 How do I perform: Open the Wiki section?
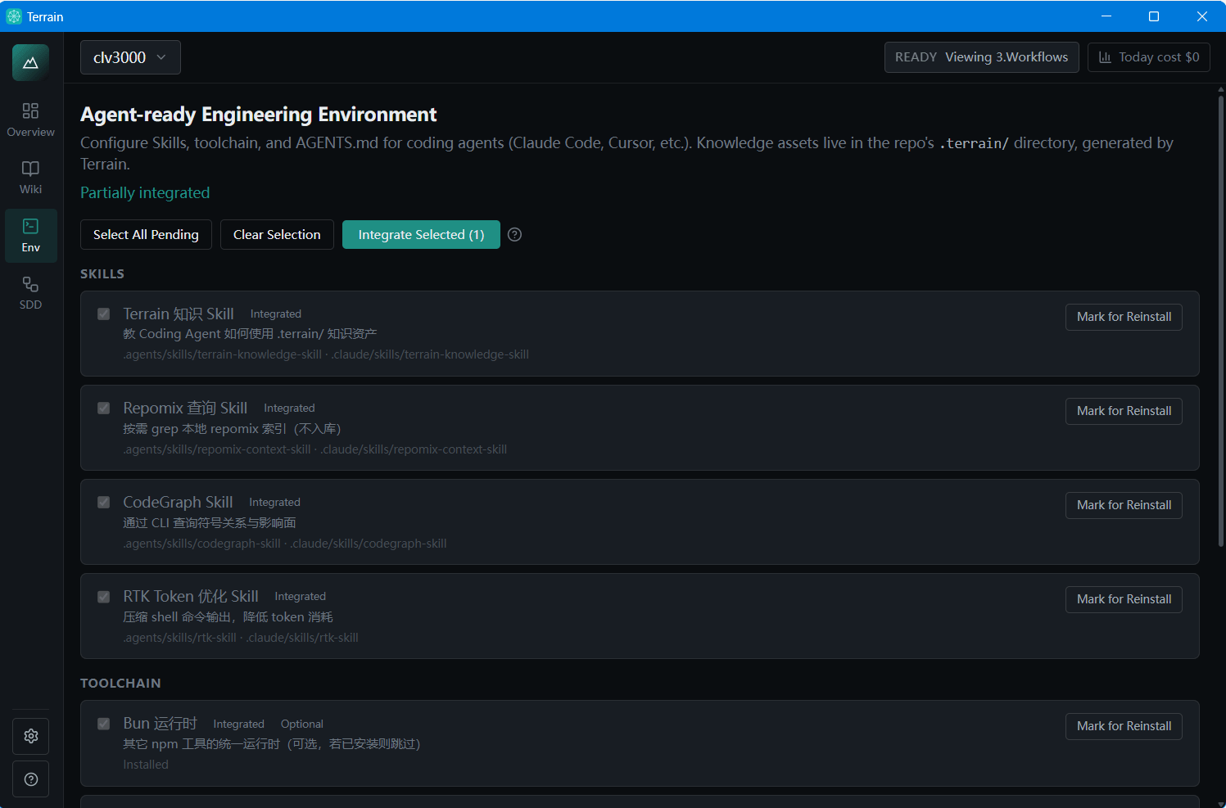(x=30, y=177)
